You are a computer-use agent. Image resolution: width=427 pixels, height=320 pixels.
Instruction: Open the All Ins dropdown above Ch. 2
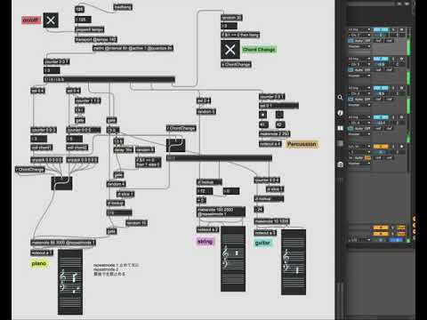point(359,29)
